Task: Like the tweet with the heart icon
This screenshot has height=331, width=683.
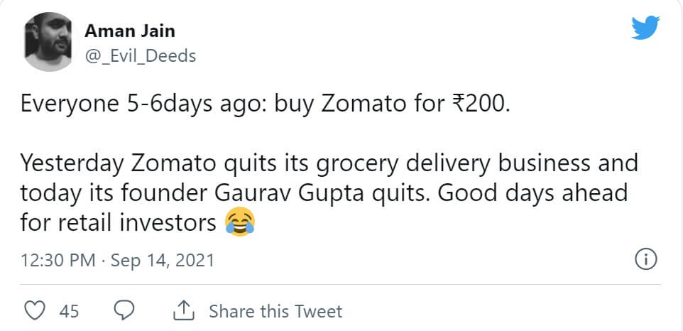Action: coord(35,310)
